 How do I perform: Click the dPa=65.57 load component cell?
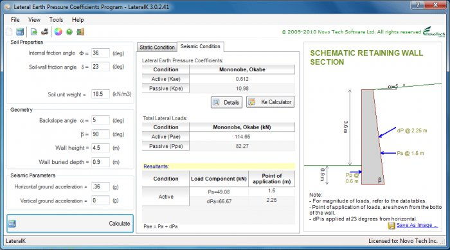click(219, 201)
